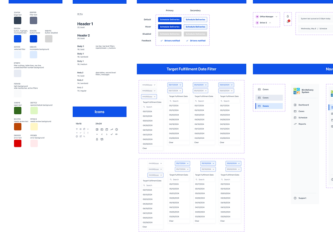Viewport: 333px width, 232px height.
Task: Click the hover-state secondary Schedule Deliveries button
Action: [x=195, y=27]
